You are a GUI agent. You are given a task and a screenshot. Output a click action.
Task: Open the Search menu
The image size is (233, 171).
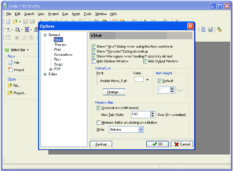pyautogui.click(x=29, y=14)
